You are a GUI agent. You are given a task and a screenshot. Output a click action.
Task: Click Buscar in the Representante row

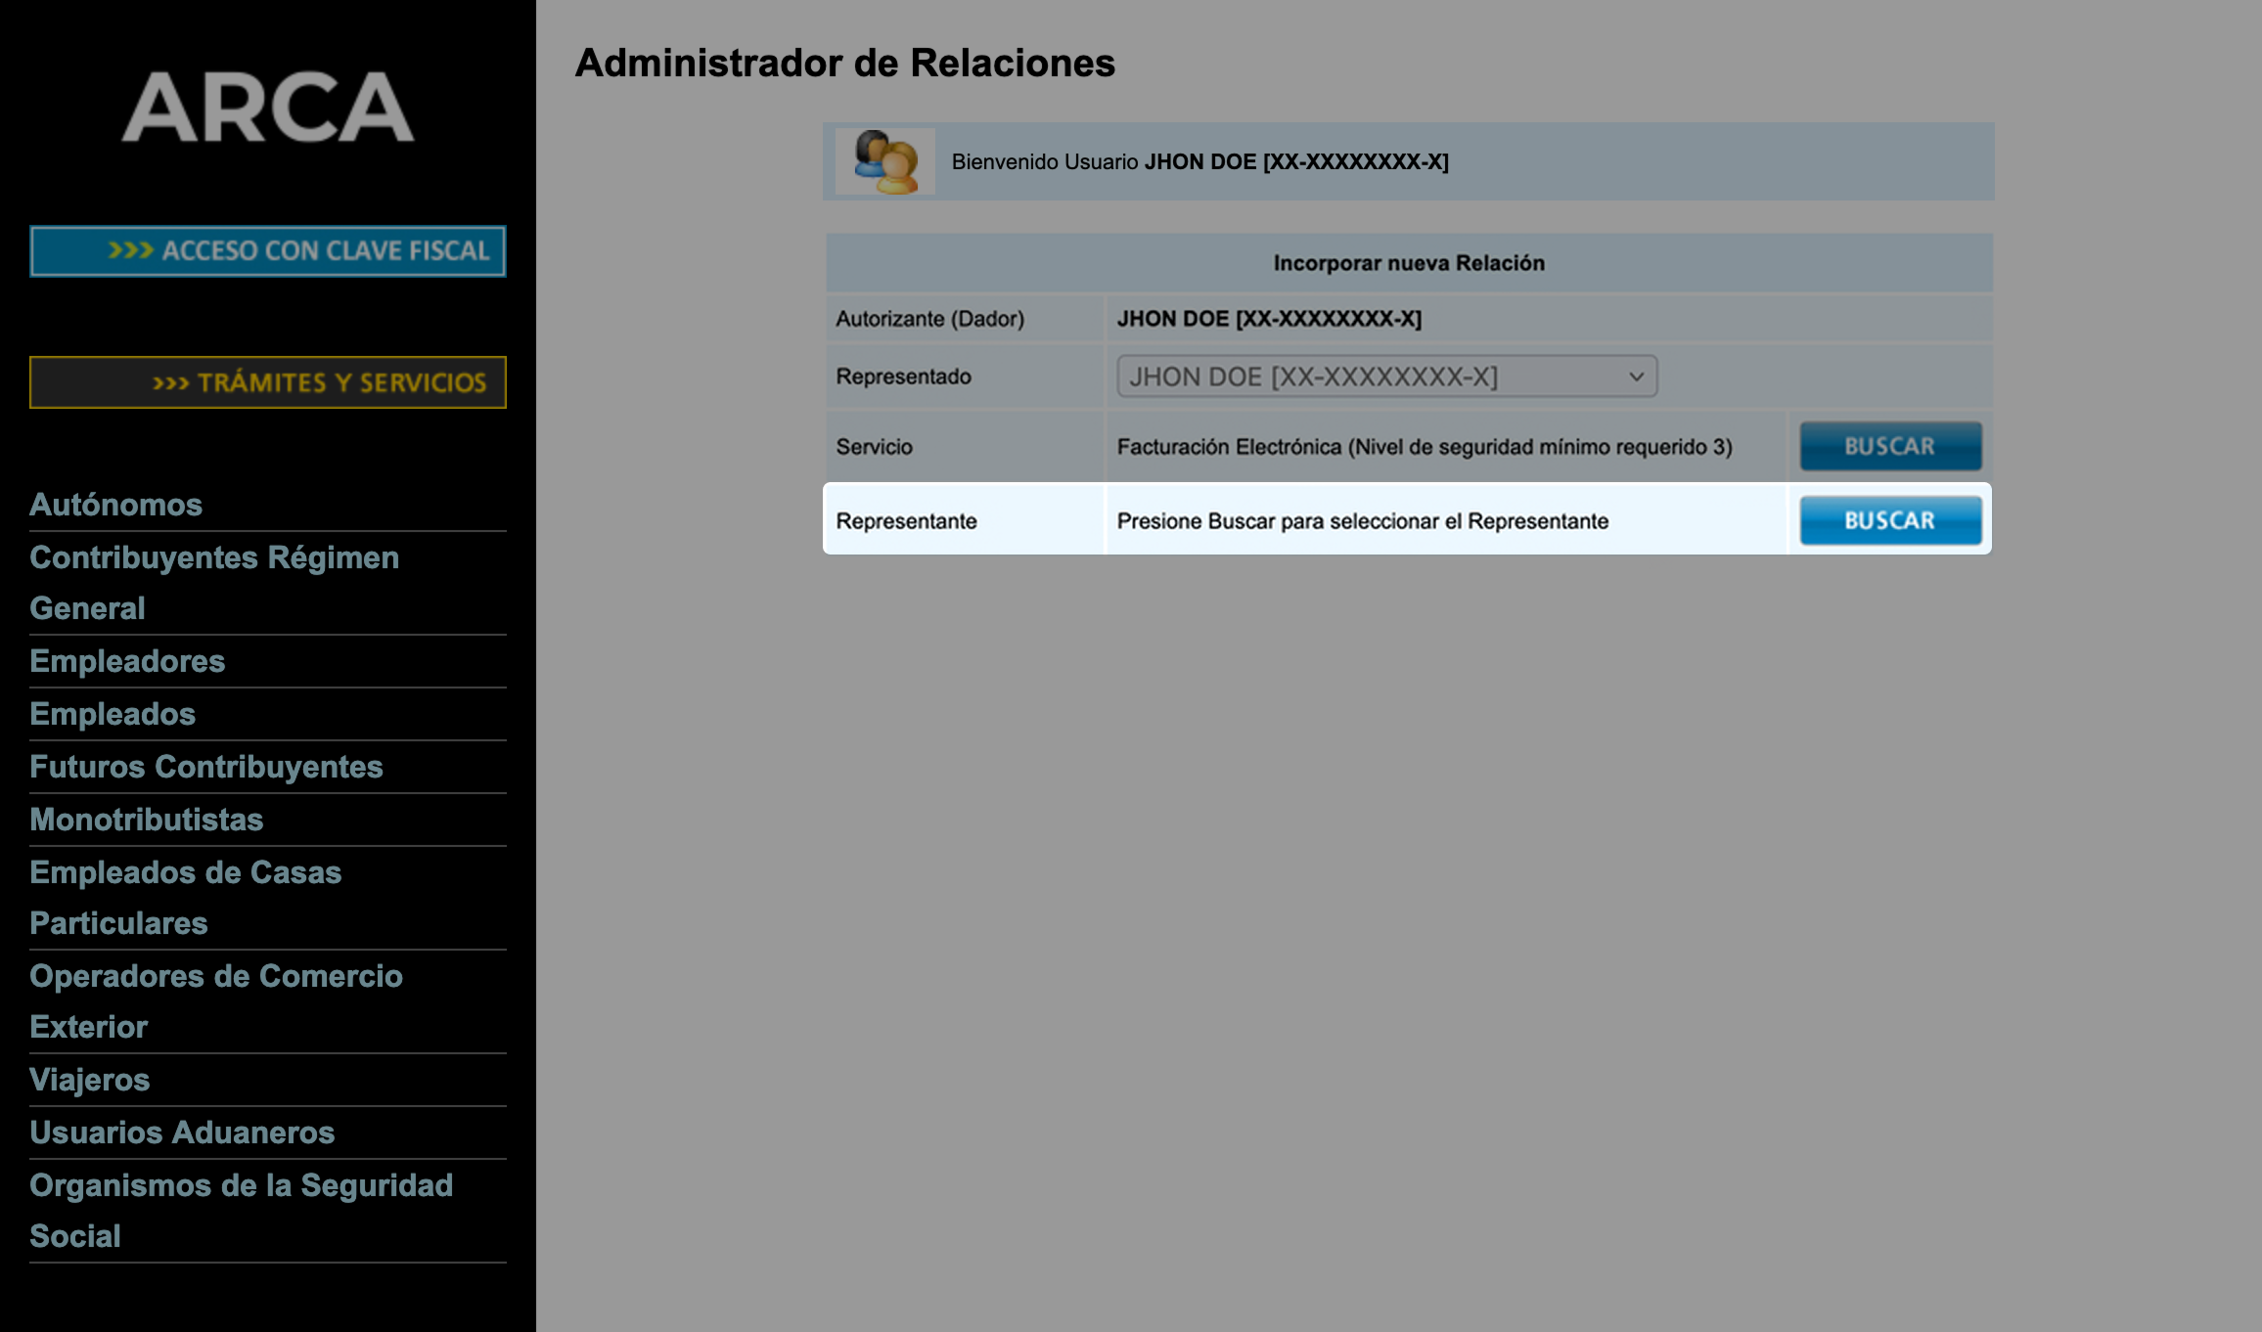[1889, 520]
